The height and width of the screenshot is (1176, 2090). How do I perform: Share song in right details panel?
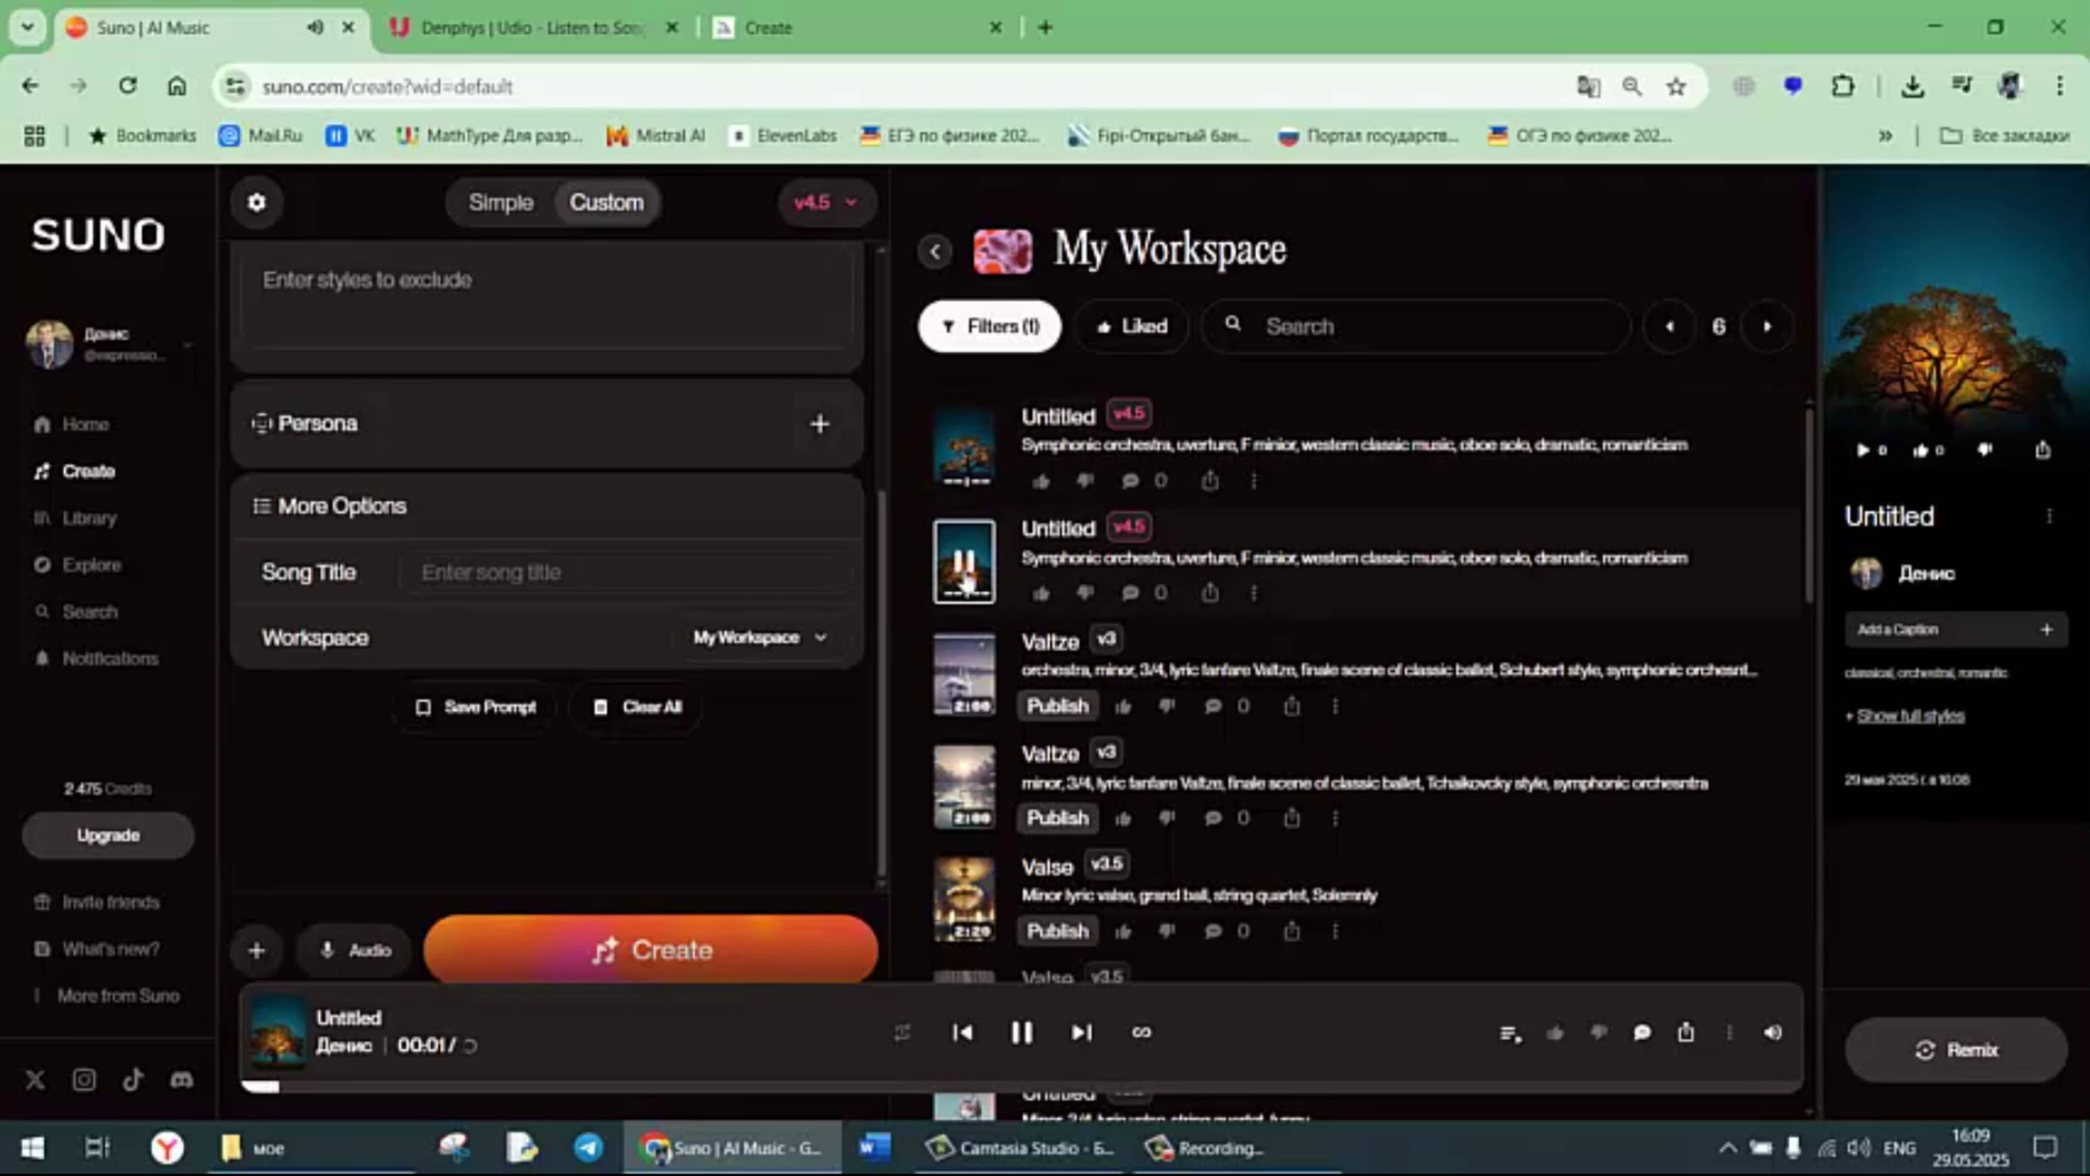2043,449
